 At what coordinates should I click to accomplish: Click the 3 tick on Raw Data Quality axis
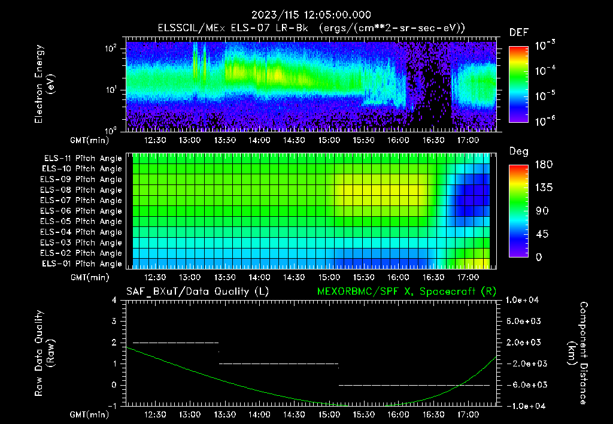114,321
